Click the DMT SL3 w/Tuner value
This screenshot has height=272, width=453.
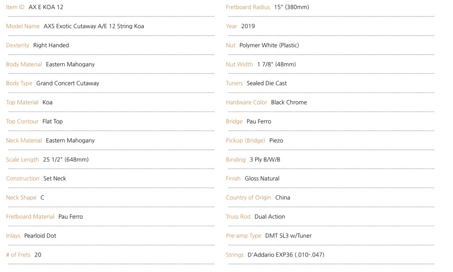[x=288, y=236]
